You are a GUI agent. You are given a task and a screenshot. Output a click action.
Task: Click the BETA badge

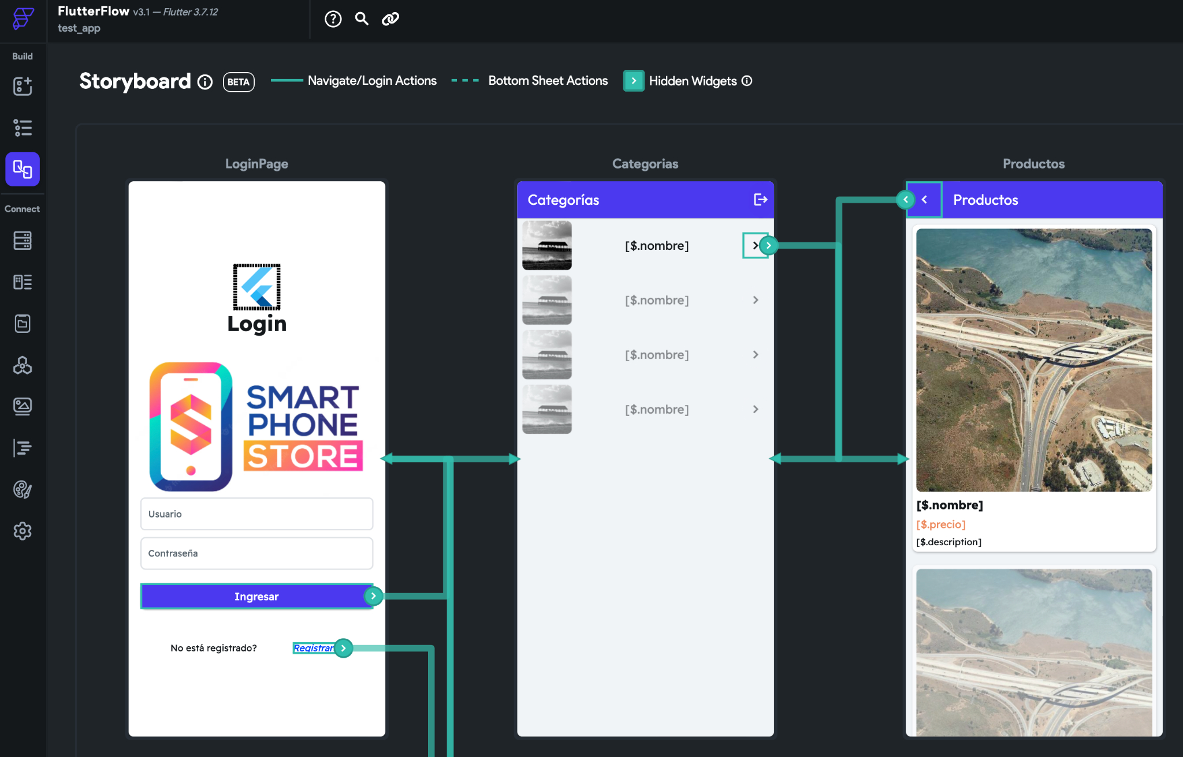(x=239, y=82)
